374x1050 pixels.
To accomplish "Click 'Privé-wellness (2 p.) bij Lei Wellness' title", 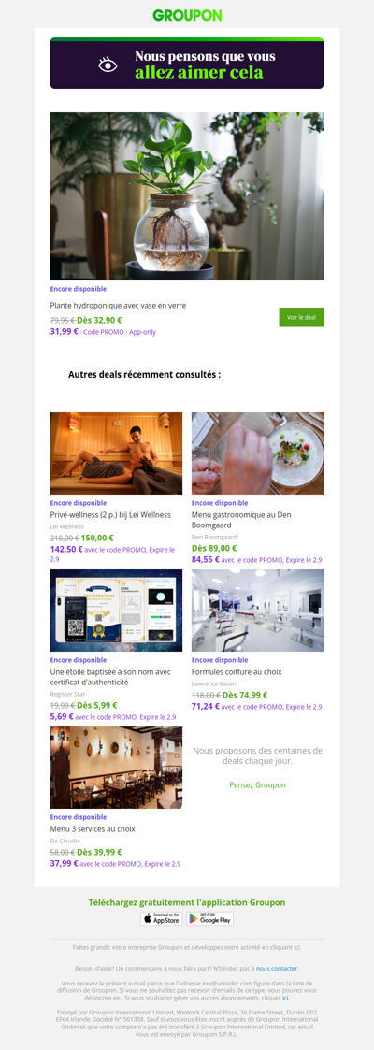I will click(110, 515).
